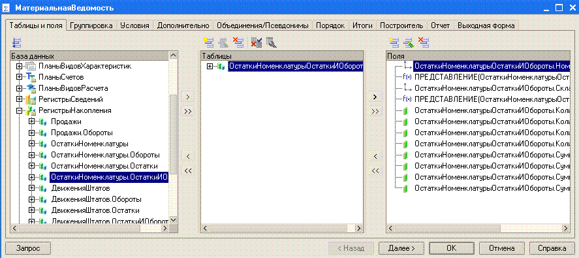Click the ПланыВидовХарактеристик node icon
The height and width of the screenshot is (258, 579).
(x=31, y=66)
